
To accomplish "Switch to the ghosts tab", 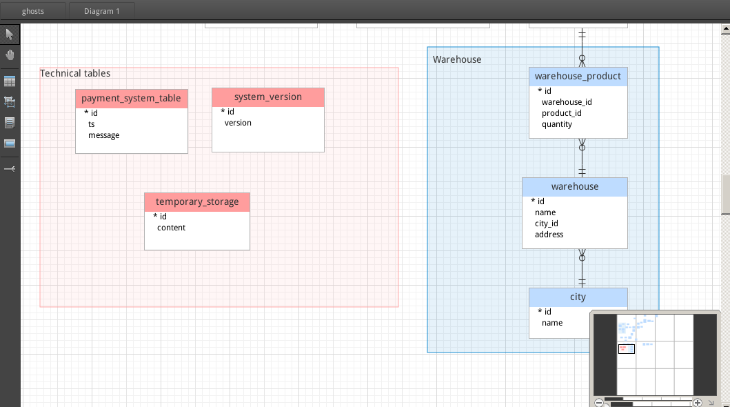I will coord(32,11).
